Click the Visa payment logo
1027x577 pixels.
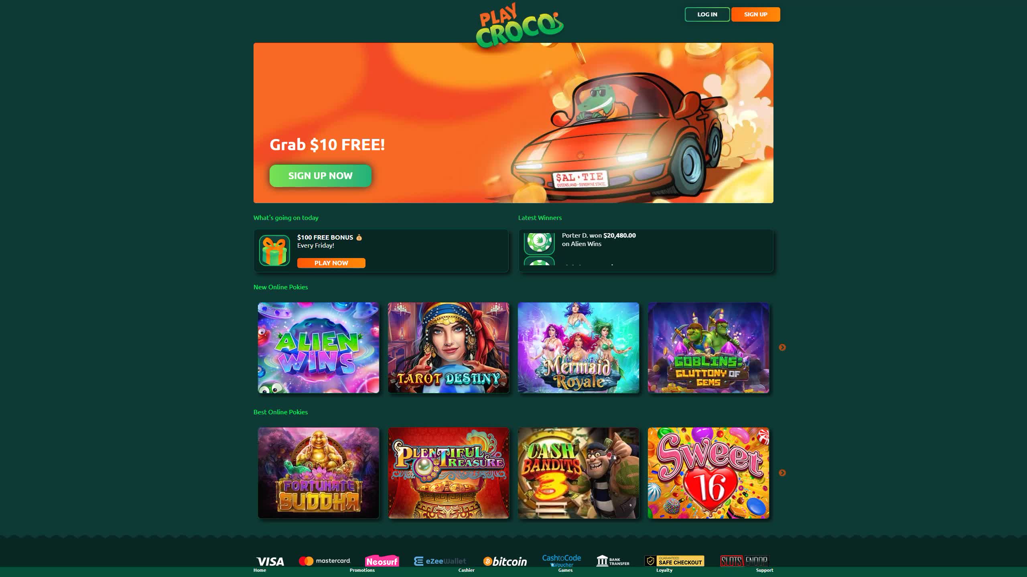[270, 561]
